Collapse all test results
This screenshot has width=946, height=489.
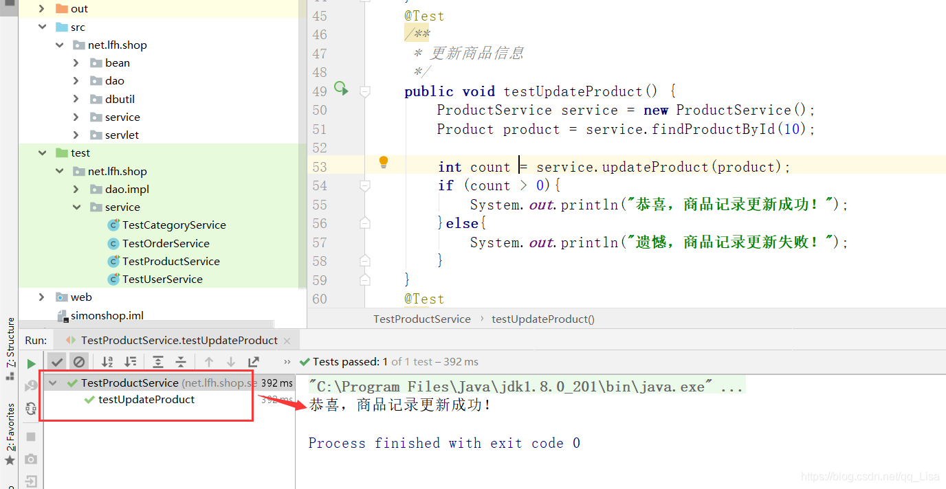pos(180,362)
